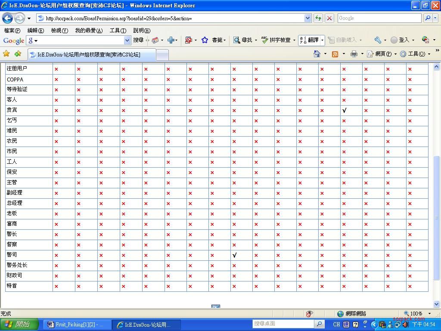Click the Print icon

click(x=354, y=54)
